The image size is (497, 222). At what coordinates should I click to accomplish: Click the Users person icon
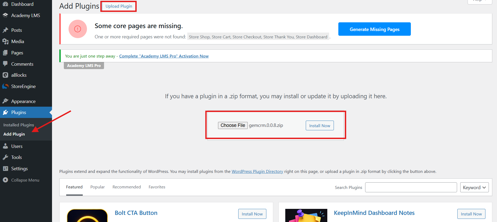tap(5, 146)
